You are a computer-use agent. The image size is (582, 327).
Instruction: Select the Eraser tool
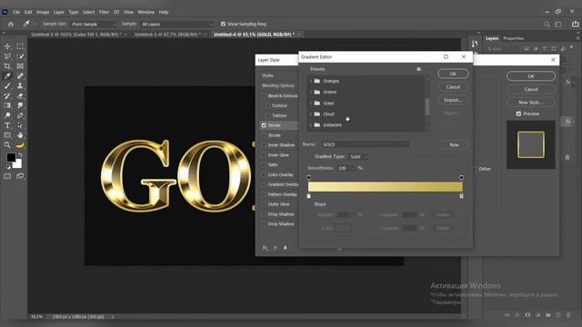(x=20, y=95)
